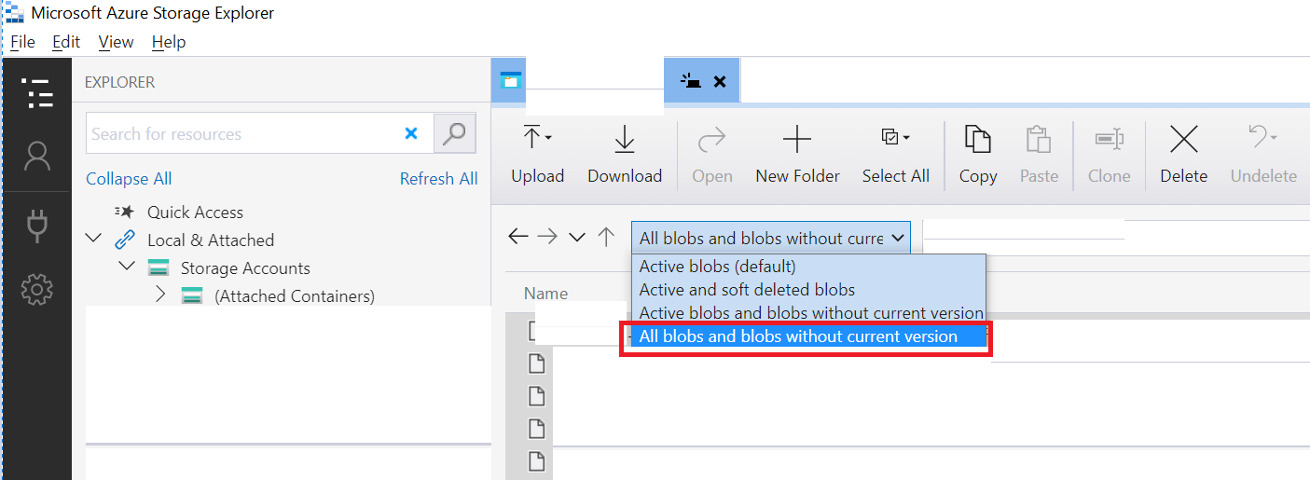Click the Paste toolbar button
This screenshot has width=1310, height=480.
point(1039,154)
